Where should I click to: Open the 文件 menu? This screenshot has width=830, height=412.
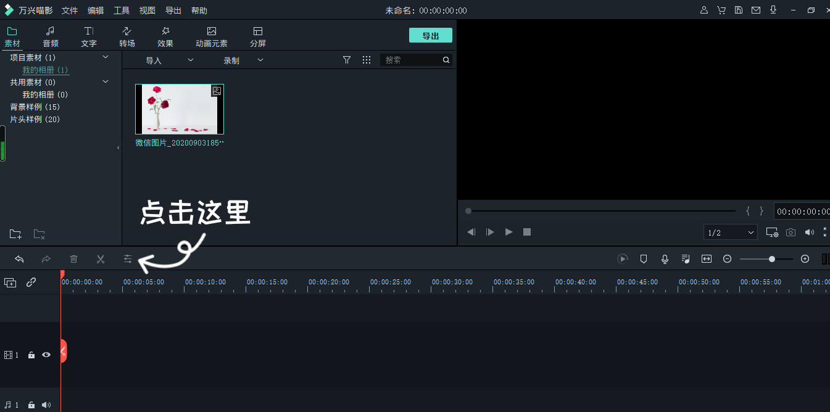pyautogui.click(x=69, y=10)
